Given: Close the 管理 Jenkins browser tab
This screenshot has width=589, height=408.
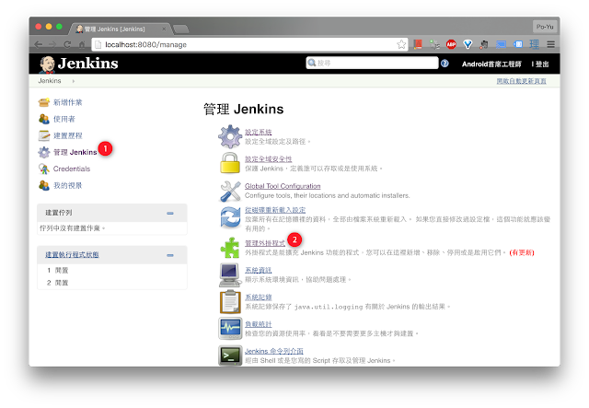Looking at the screenshot, I should 164,29.
